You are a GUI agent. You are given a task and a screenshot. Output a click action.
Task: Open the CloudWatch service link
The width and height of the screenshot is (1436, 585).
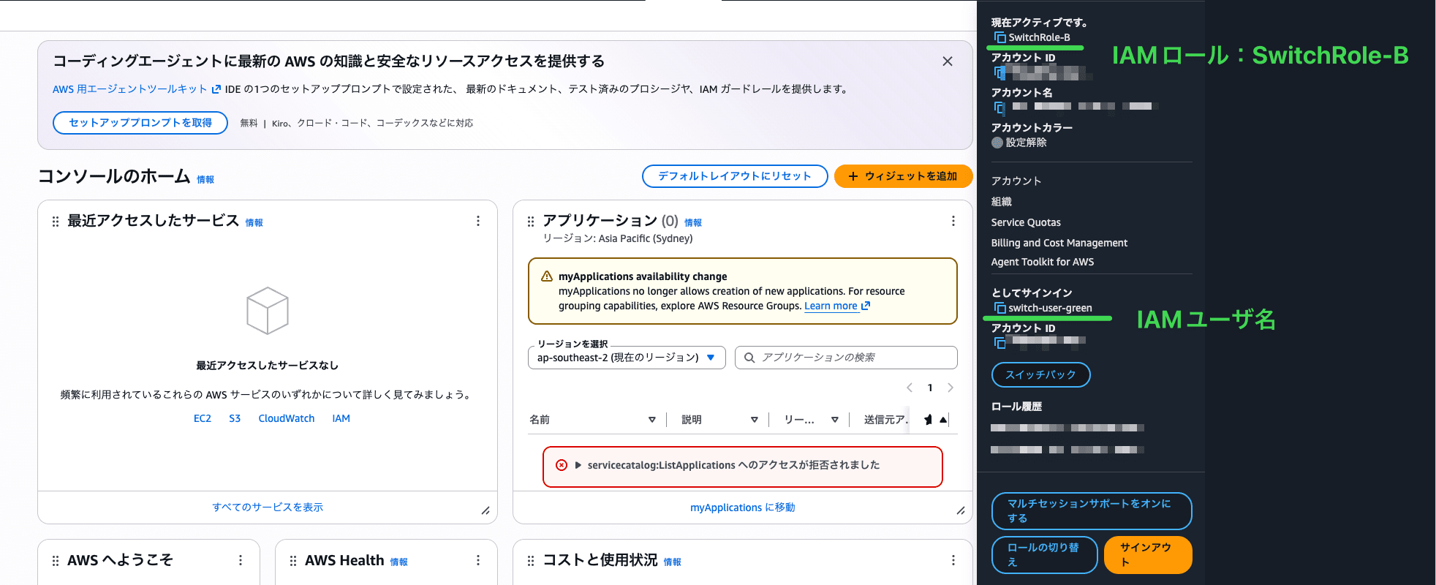pos(287,419)
